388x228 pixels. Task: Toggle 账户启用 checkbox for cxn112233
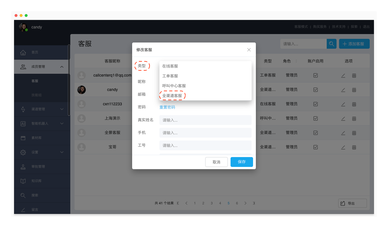[x=315, y=104]
